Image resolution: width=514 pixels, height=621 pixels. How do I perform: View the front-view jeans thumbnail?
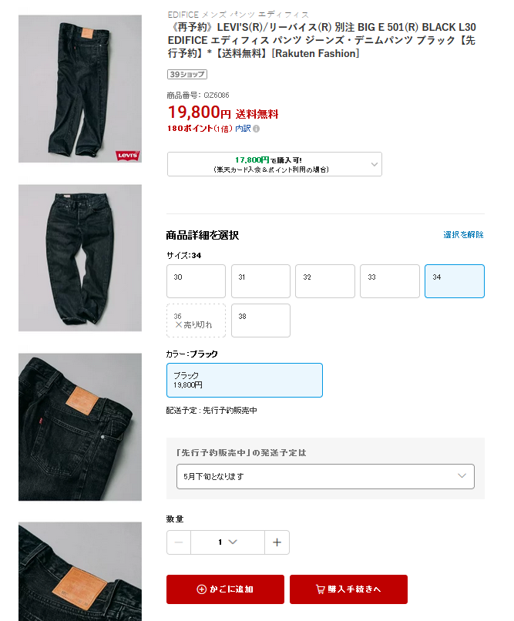pyautogui.click(x=80, y=258)
